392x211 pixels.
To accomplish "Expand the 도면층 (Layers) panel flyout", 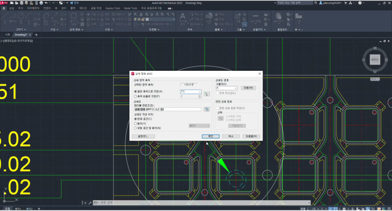I will [x=154, y=29].
